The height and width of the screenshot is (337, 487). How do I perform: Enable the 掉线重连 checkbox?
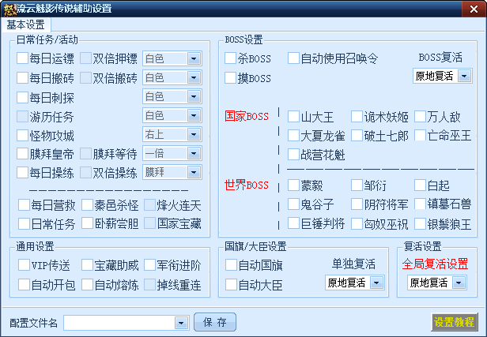[x=150, y=283]
